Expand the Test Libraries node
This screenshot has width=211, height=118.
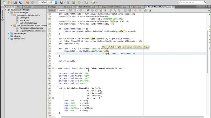pyautogui.click(x=9, y=39)
